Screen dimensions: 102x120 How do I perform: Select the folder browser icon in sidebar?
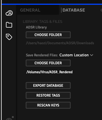pos(9,25)
